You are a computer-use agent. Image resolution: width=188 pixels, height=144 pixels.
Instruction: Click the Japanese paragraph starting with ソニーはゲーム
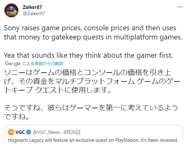tap(92, 81)
